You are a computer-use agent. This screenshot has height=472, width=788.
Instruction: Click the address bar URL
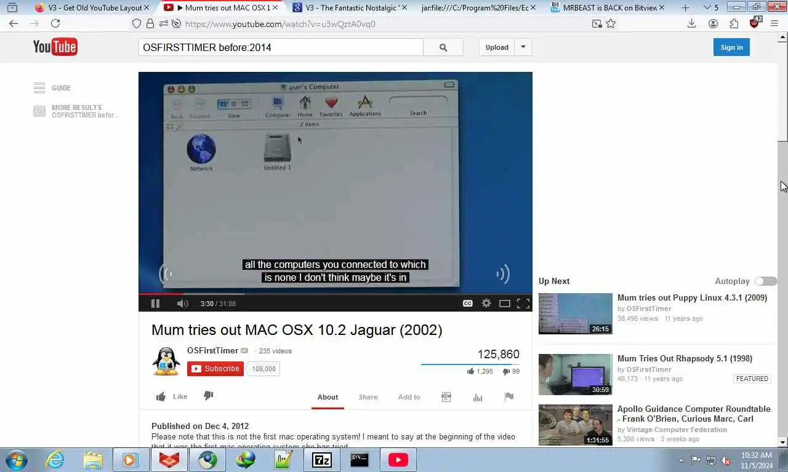280,24
